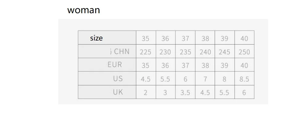Select CHN value 225
Viewport: 286px width, 120px height.
click(146, 52)
